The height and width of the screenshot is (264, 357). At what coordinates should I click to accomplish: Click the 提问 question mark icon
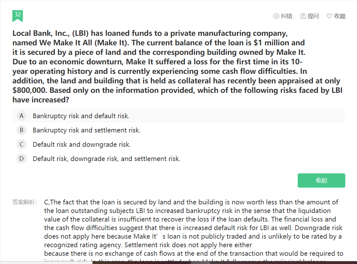pyautogui.click(x=303, y=16)
